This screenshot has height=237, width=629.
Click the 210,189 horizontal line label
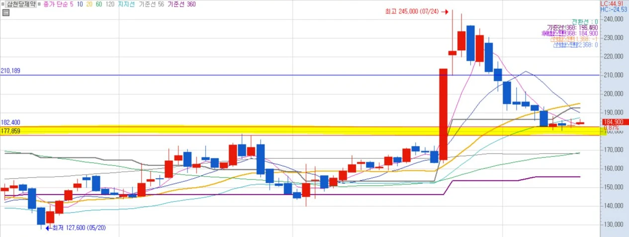10,71
